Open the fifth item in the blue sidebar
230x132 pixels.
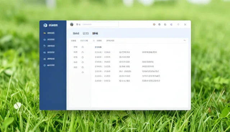49,59
